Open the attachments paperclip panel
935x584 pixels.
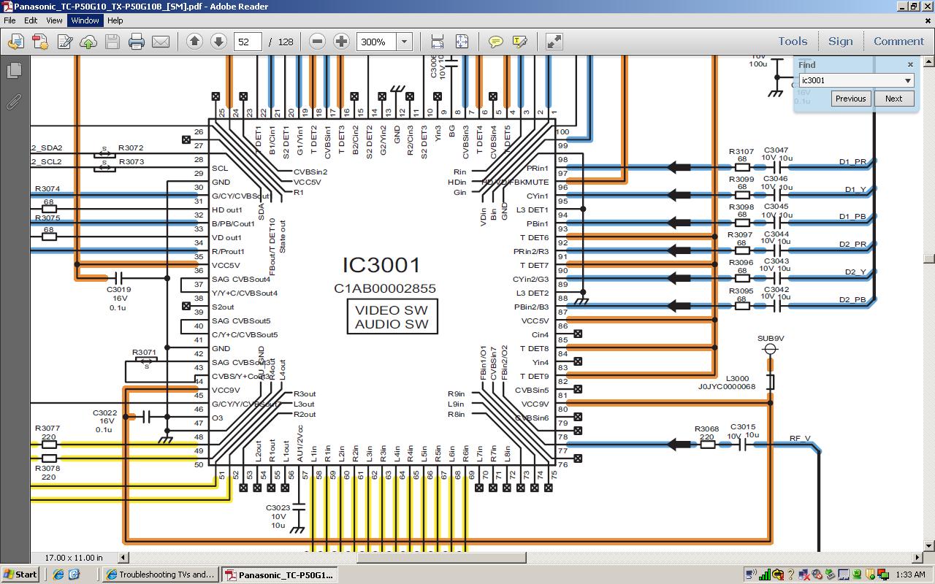[14, 101]
